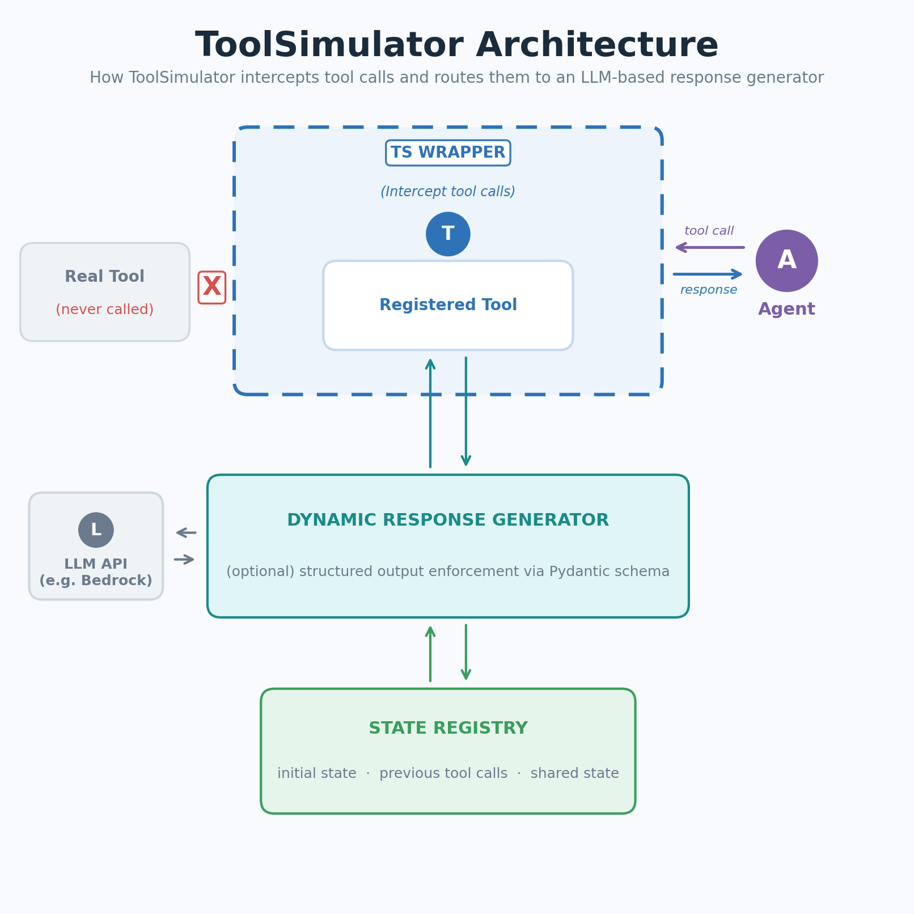This screenshot has width=914, height=914.
Task: Select the purple Agent avatar icon
Action: [x=786, y=260]
